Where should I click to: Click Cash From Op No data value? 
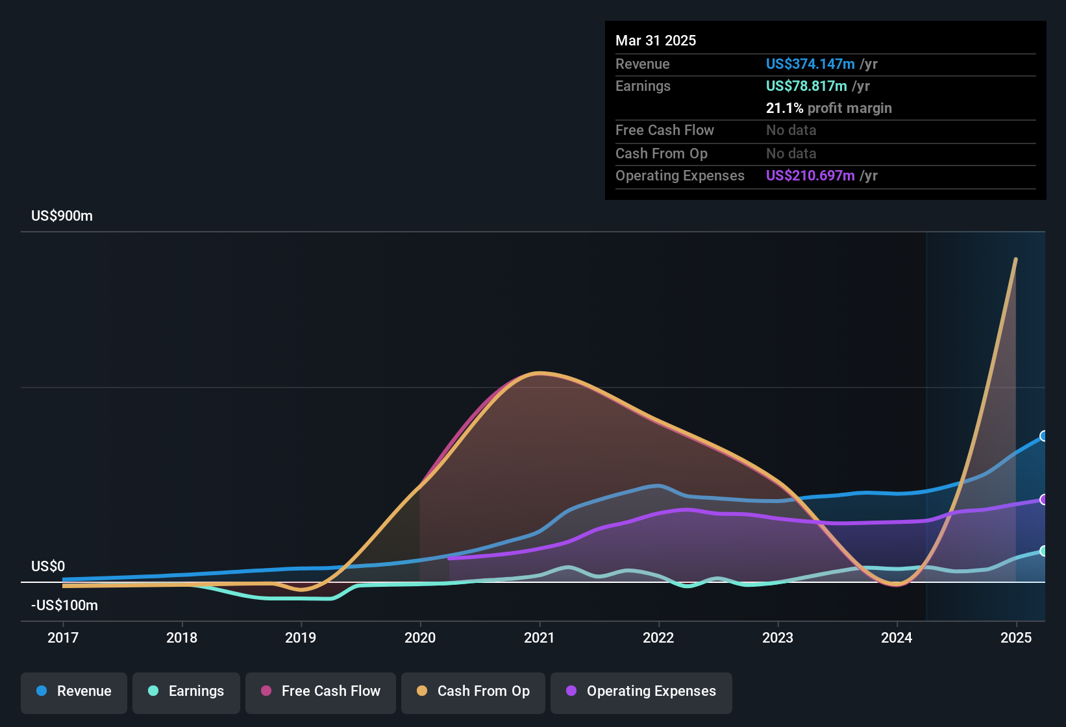point(791,153)
